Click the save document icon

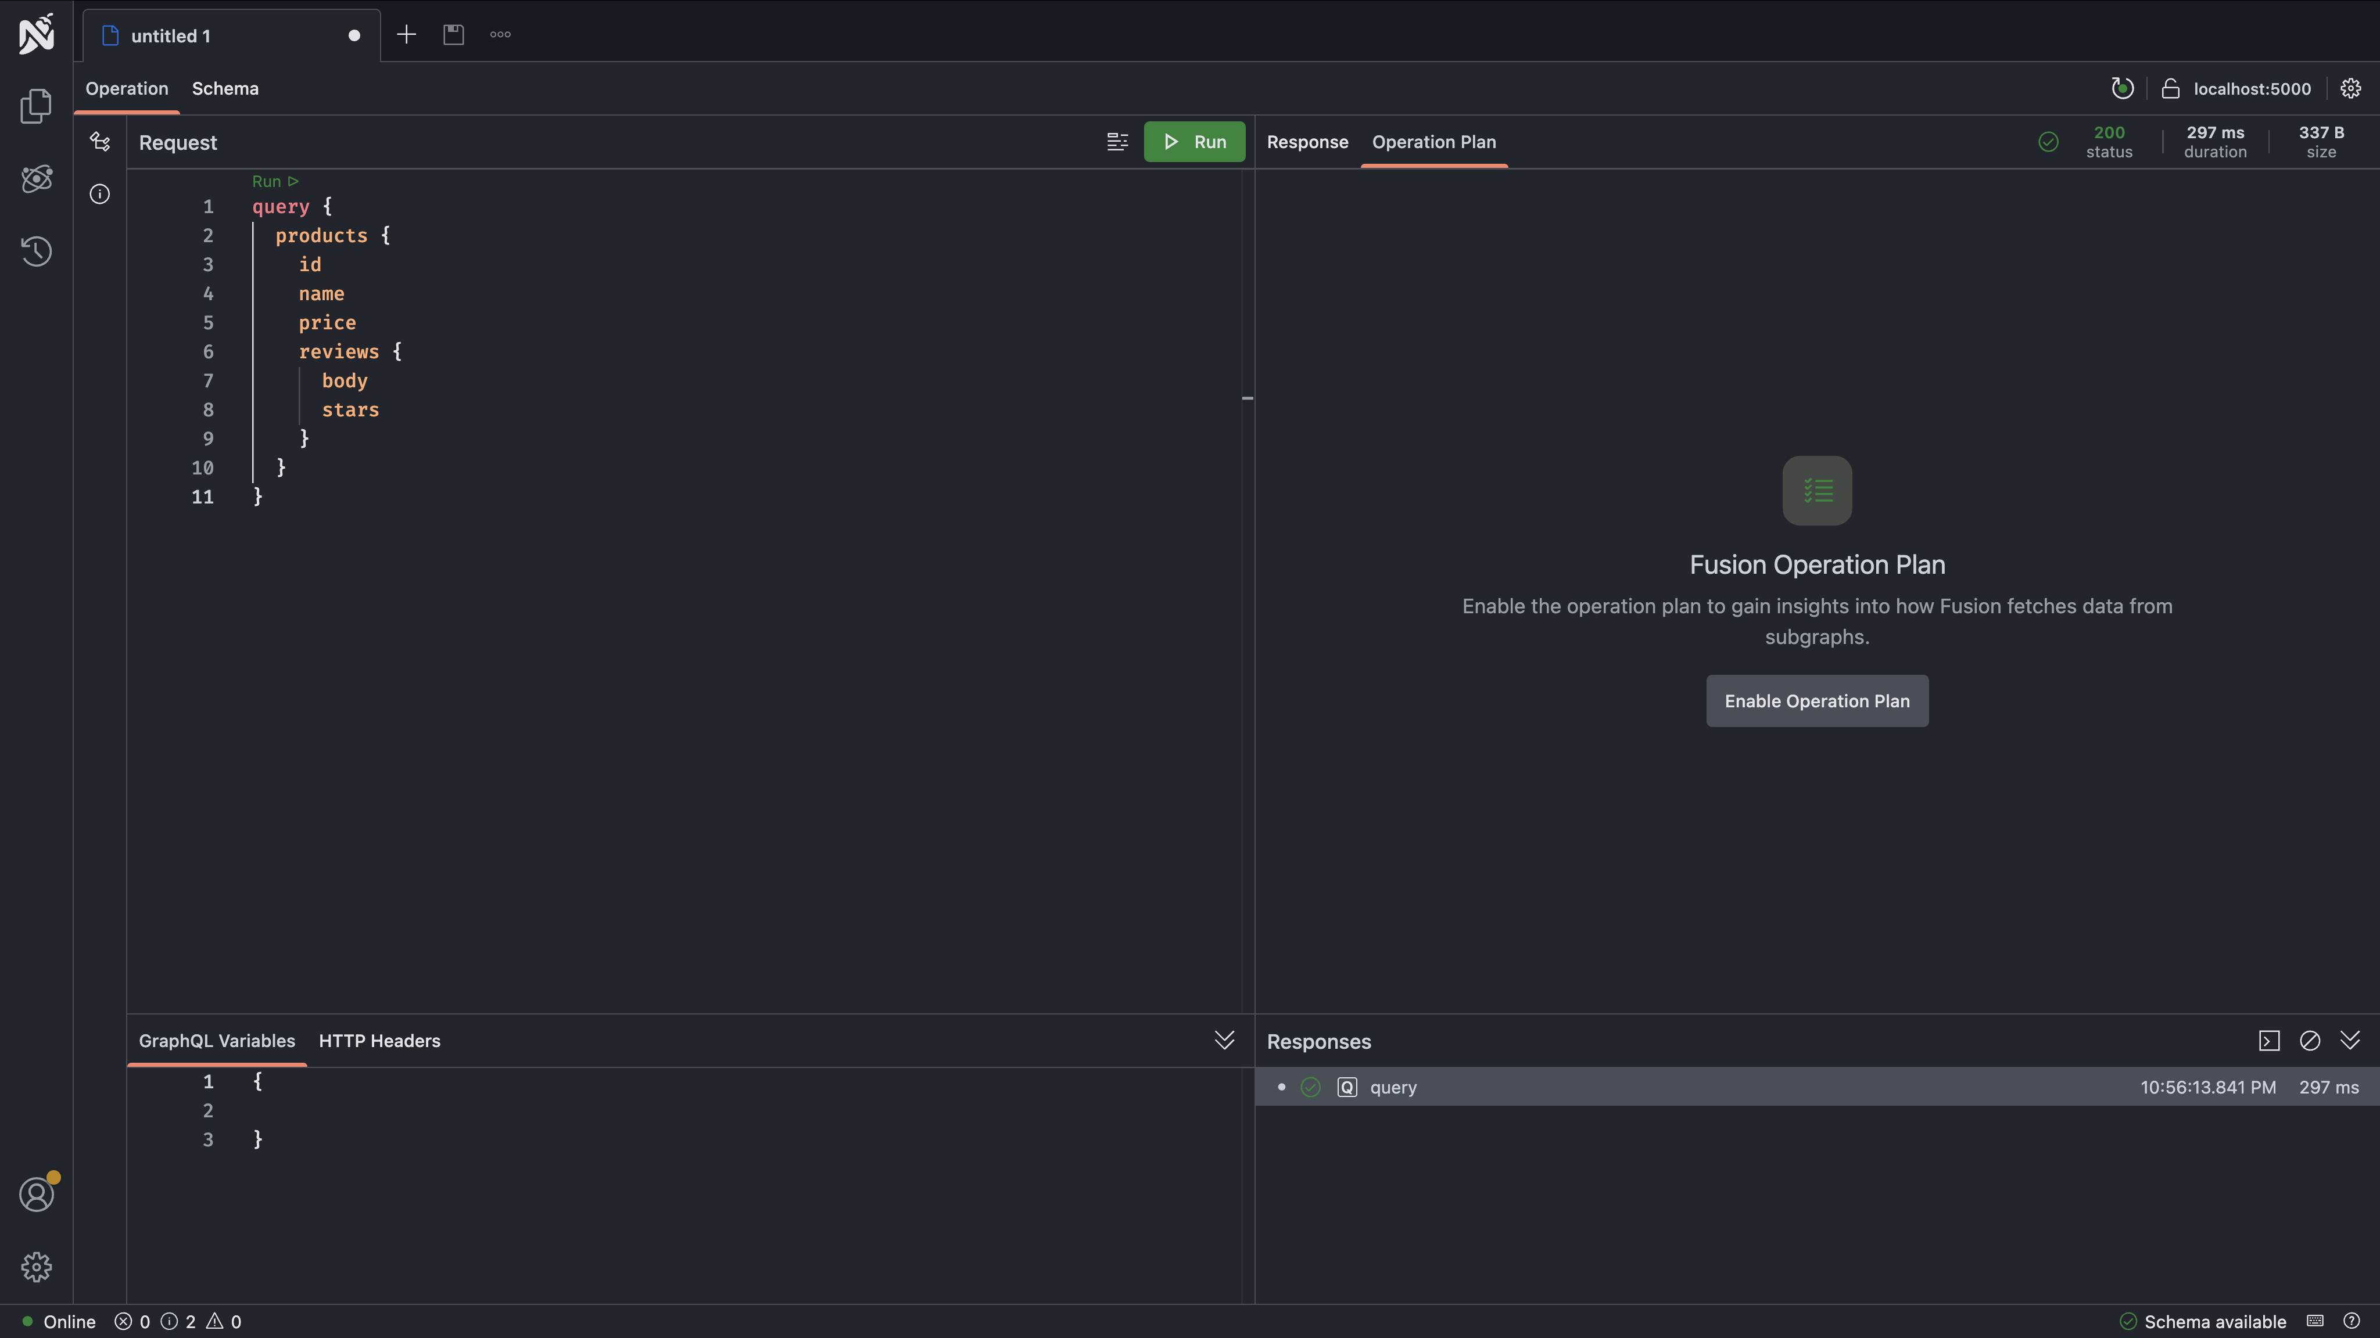tap(453, 35)
